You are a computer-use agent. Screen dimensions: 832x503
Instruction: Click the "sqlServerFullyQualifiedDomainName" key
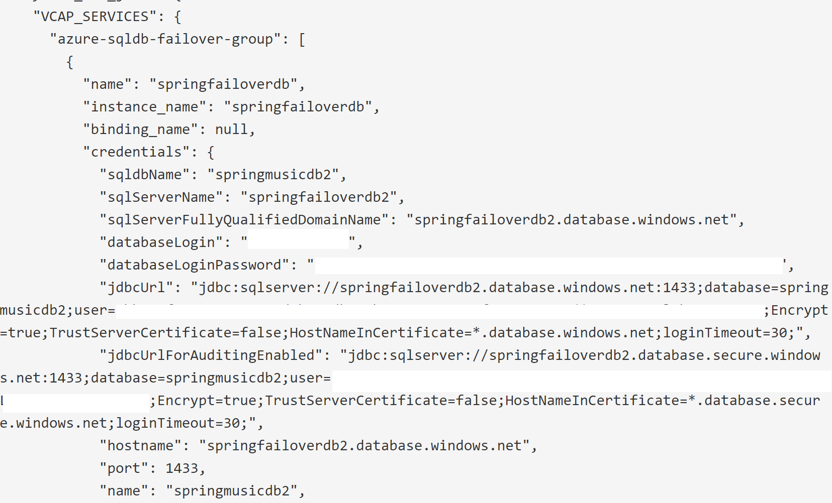244,220
